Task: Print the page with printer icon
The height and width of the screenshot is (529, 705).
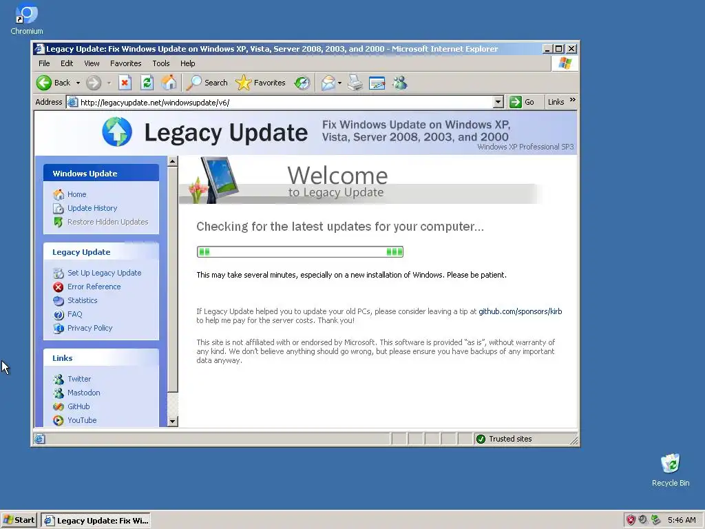Action: click(x=355, y=83)
